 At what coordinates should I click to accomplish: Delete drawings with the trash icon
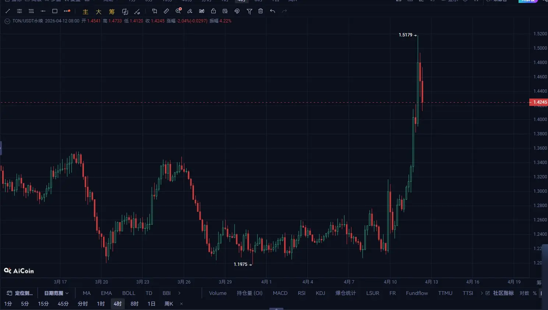(261, 11)
